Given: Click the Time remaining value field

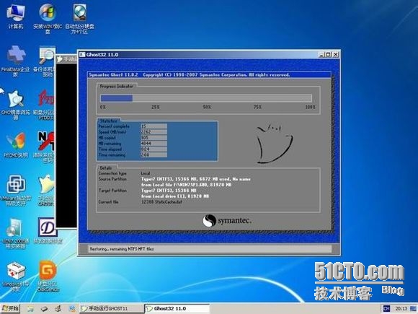Looking at the screenshot, I should point(154,155).
